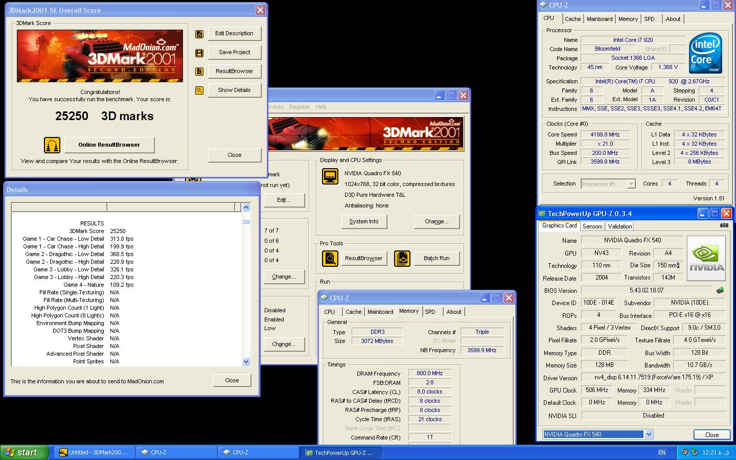The width and height of the screenshot is (736, 460).
Task: Click Show Details button
Action: pyautogui.click(x=235, y=90)
